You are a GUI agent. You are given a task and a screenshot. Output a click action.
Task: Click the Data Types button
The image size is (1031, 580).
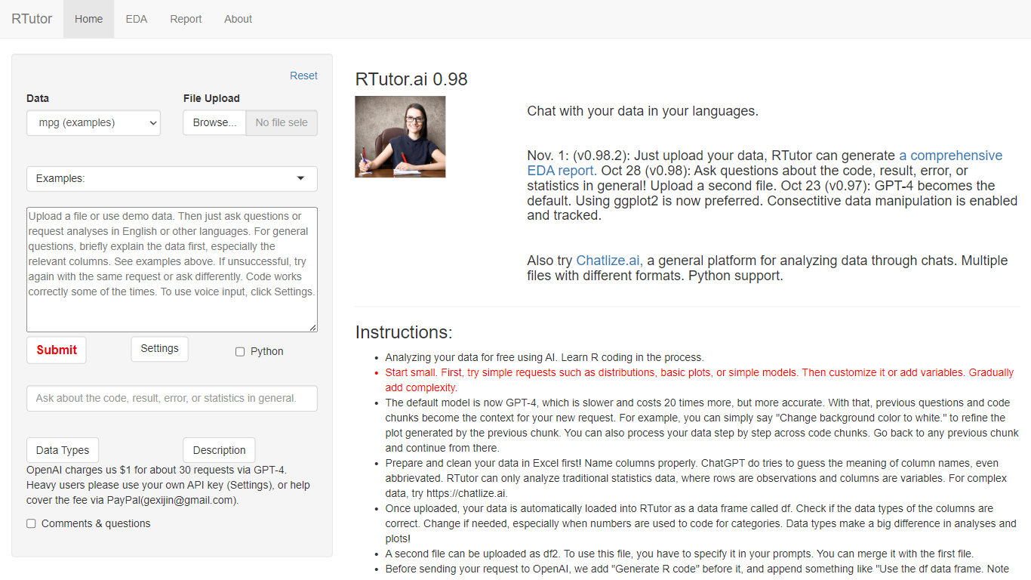[63, 450]
